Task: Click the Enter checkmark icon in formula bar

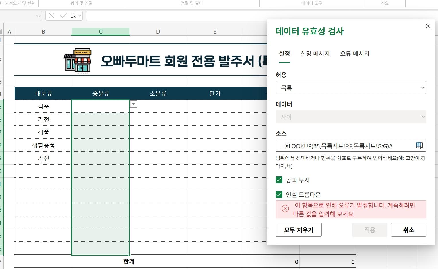Action: [63, 16]
